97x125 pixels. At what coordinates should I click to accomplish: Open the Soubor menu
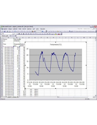(x=5, y=29)
